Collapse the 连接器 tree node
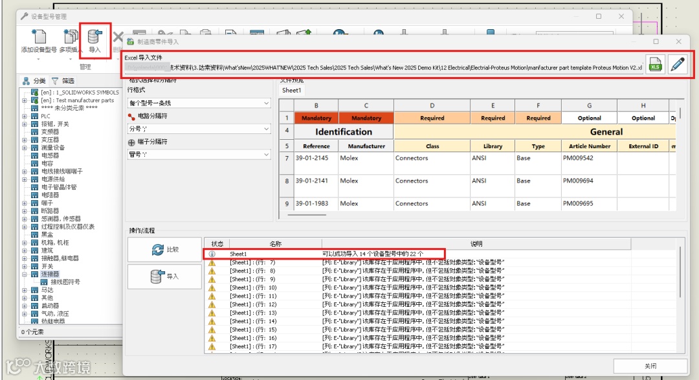 (x=25, y=274)
